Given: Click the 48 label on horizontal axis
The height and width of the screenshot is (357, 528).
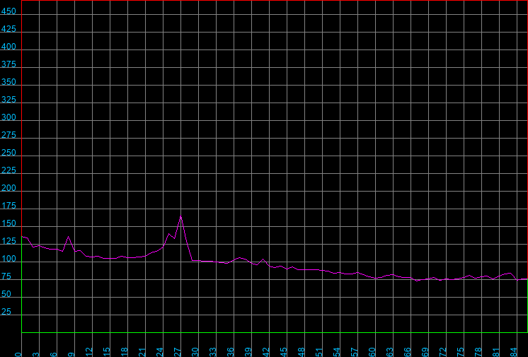Looking at the screenshot, I should [x=301, y=352].
